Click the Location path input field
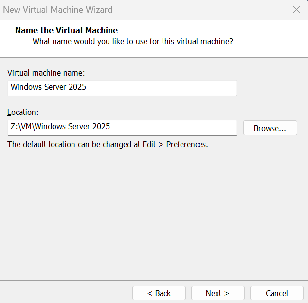The image size is (308, 303). pos(170,127)
